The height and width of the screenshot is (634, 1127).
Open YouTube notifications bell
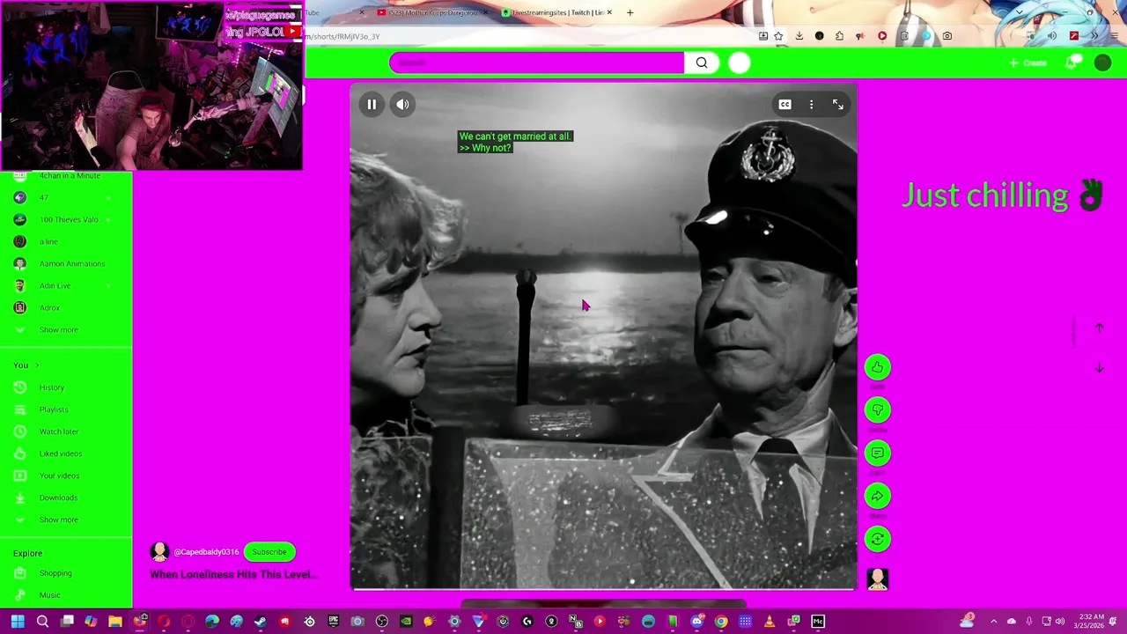coord(1072,63)
